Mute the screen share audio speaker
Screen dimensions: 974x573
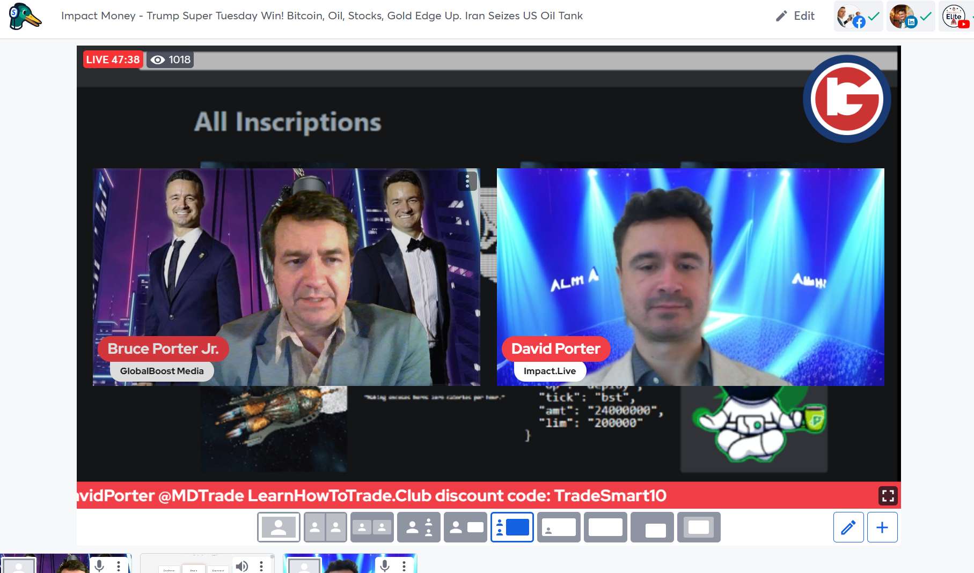pos(243,566)
